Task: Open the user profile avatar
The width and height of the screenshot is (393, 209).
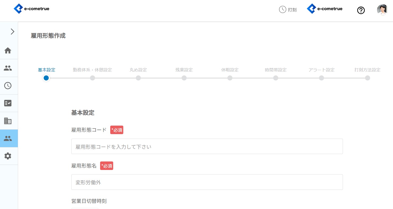Action: coord(382,10)
